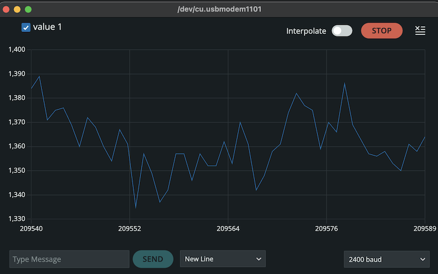Click the lowest dip of the plotted line
438x274 pixels.
click(135, 208)
